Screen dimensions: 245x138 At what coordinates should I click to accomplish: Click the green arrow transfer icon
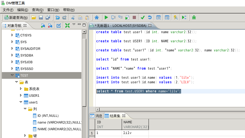tap(184, 17)
